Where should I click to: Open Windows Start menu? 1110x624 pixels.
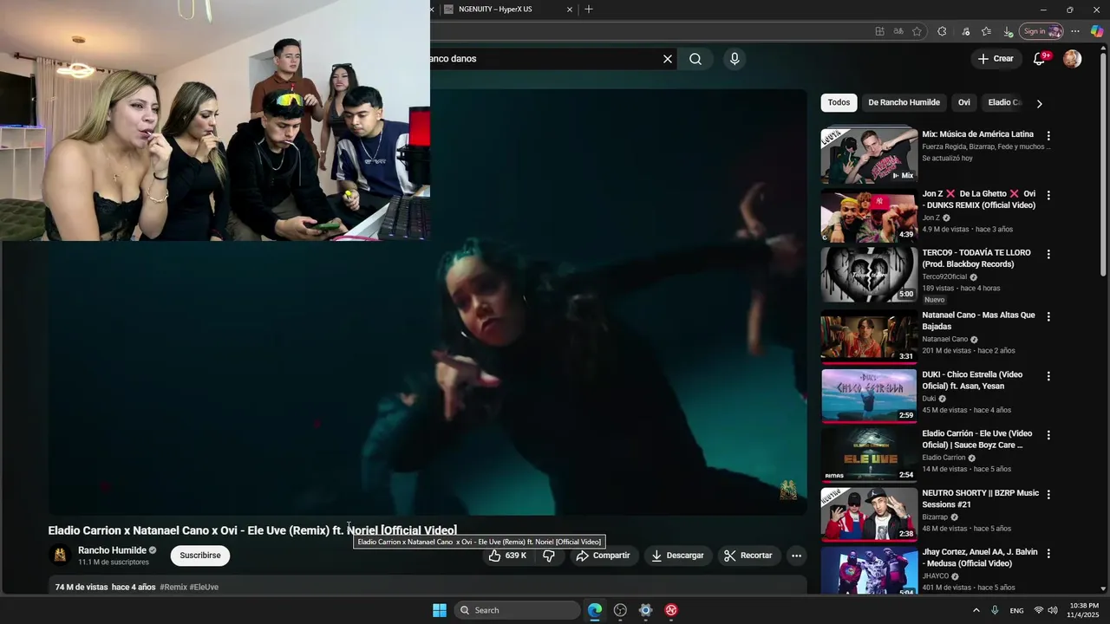click(440, 610)
